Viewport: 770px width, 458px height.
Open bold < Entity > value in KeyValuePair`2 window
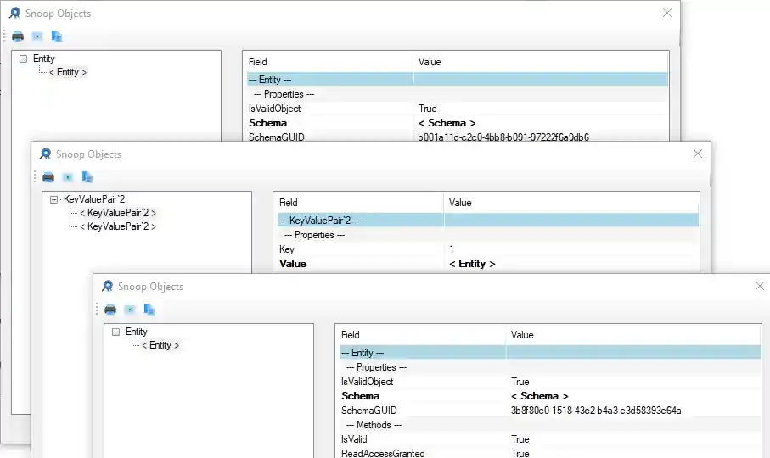pos(472,264)
